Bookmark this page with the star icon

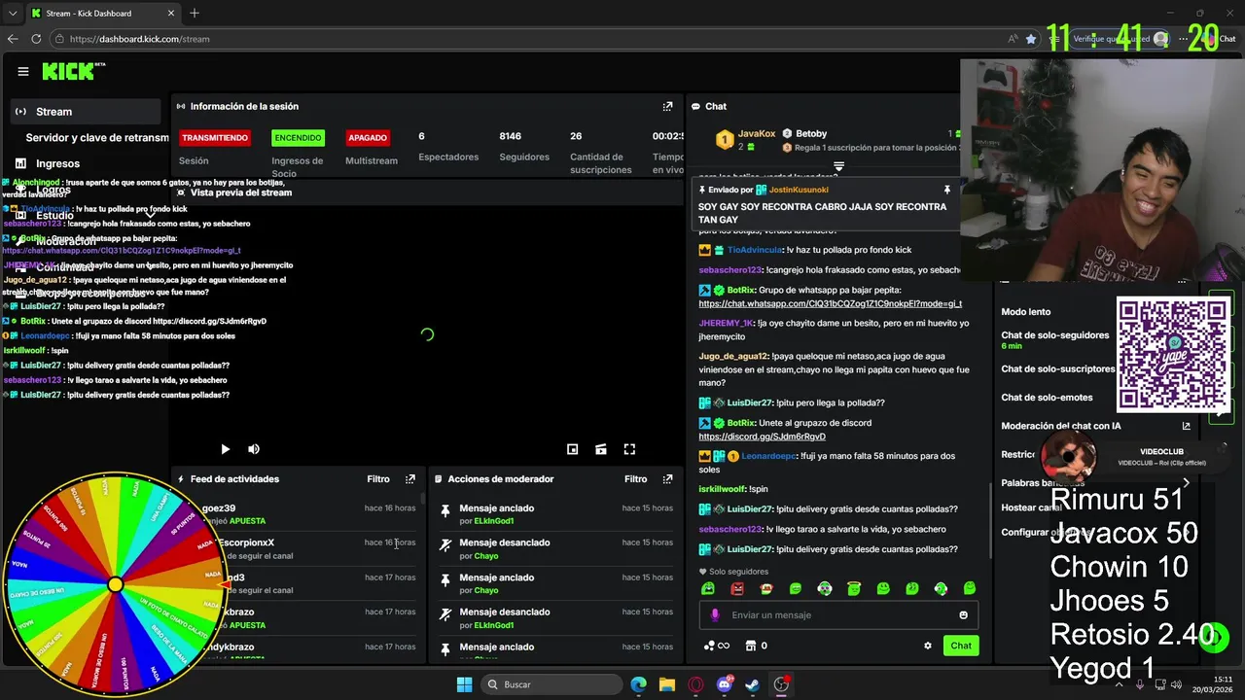pos(1031,39)
